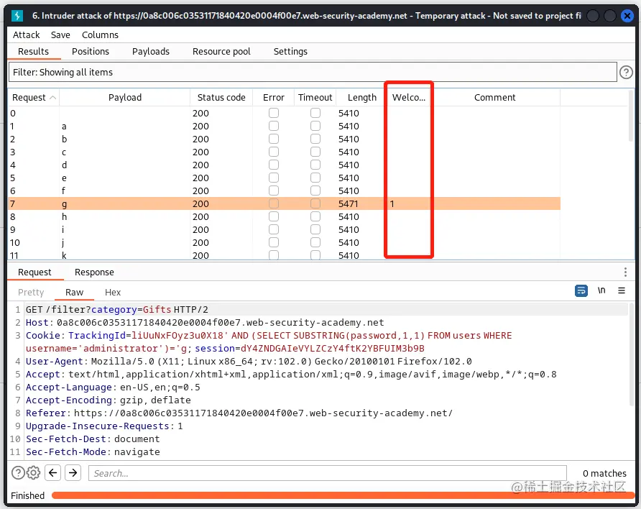Click the Finished status text

(27, 495)
